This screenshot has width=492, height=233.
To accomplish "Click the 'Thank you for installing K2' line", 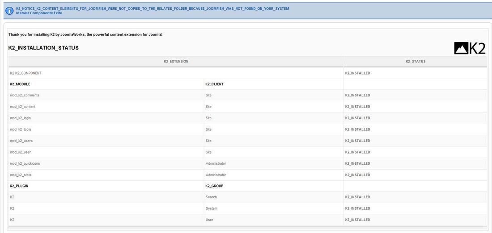I will tap(85, 34).
